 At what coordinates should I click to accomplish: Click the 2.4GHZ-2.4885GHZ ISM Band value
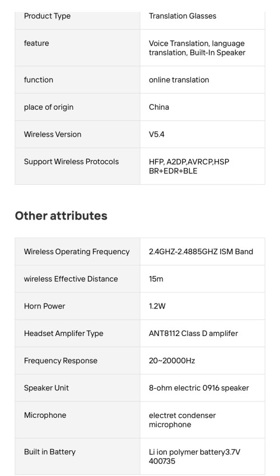click(200, 251)
